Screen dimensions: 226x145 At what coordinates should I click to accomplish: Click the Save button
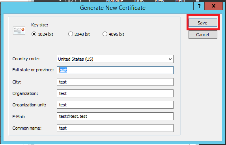click(203, 23)
